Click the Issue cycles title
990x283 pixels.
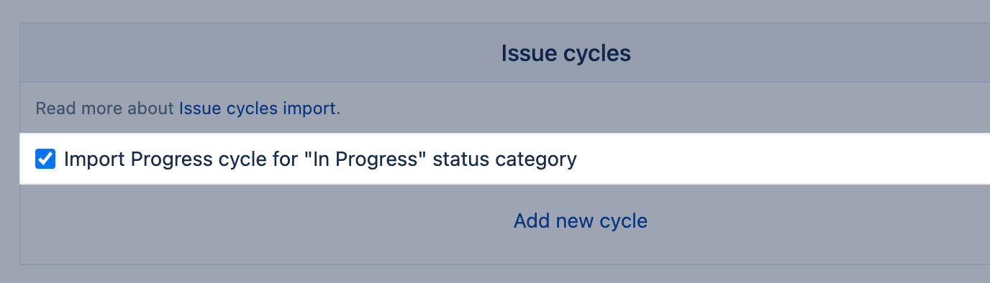pyautogui.click(x=566, y=53)
